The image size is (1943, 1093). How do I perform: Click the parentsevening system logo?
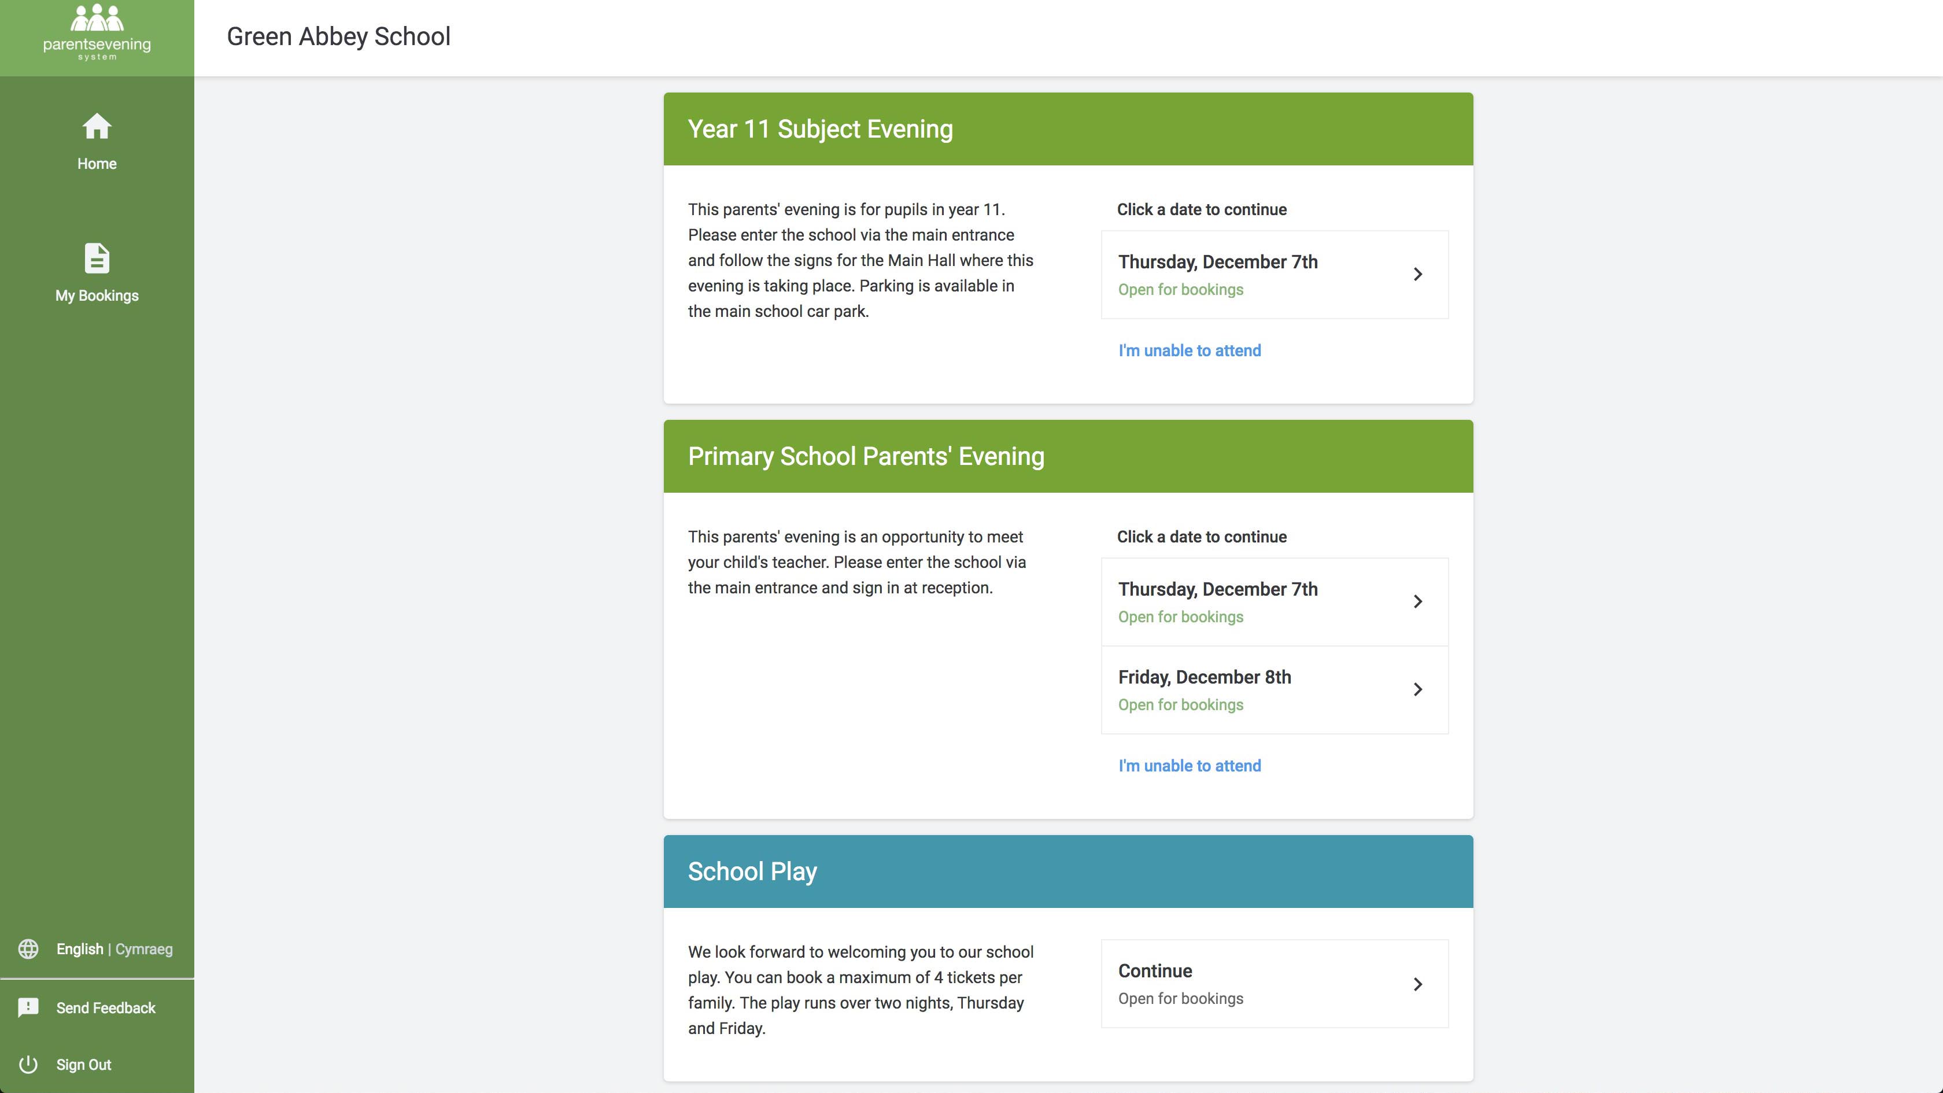[x=97, y=32]
